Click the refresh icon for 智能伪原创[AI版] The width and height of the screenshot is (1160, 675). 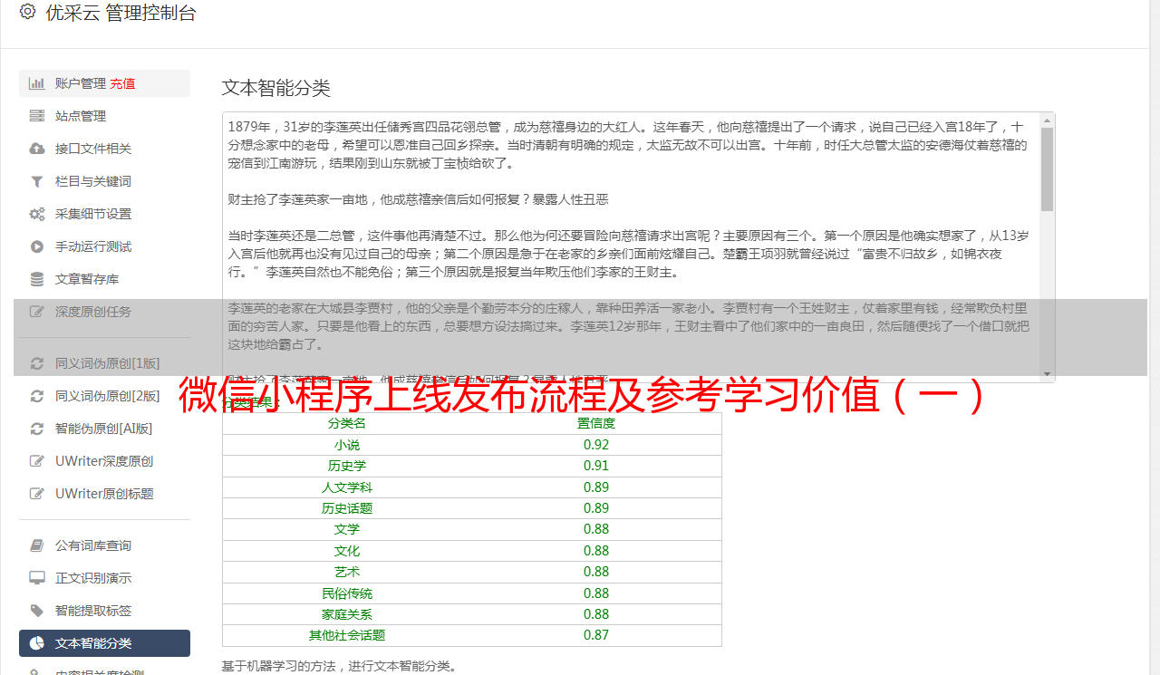(37, 429)
